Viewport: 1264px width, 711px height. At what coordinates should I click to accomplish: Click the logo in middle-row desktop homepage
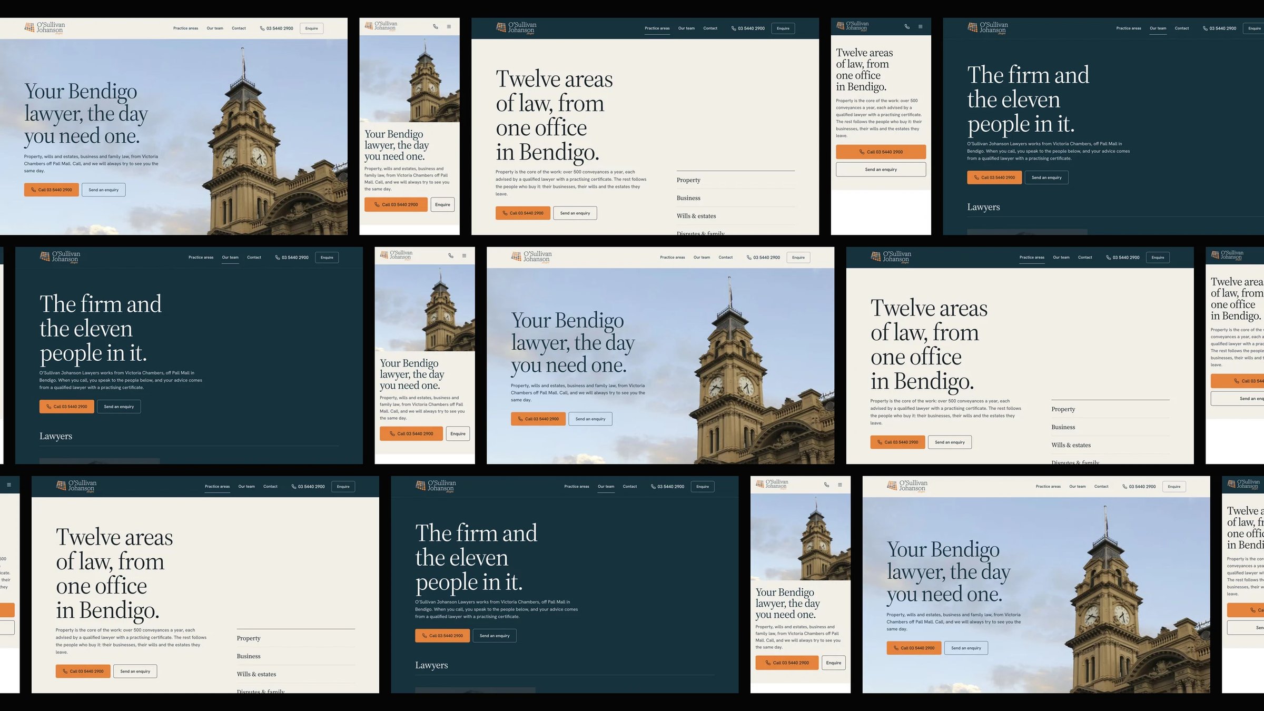pos(531,256)
